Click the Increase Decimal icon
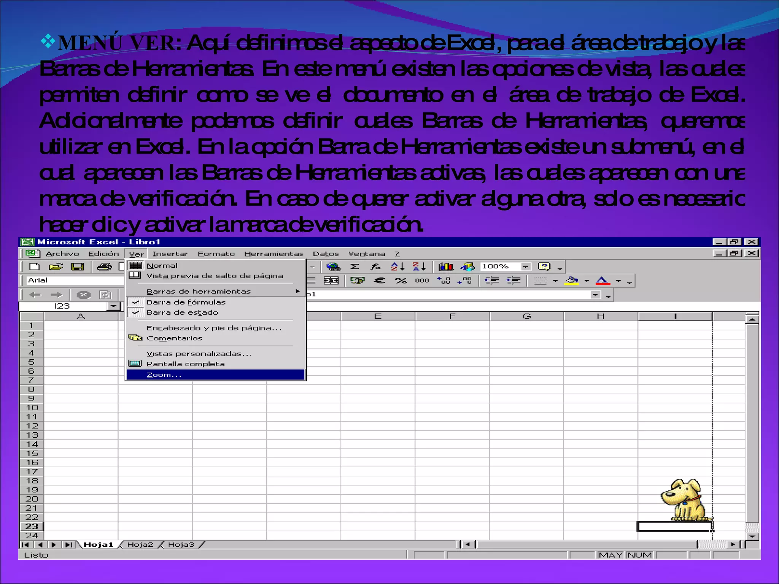This screenshot has height=584, width=779. pyautogui.click(x=444, y=281)
